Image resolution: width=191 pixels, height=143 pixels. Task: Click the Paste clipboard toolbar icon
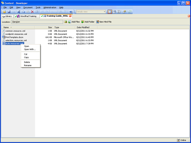pyautogui.click(x=28, y=12)
